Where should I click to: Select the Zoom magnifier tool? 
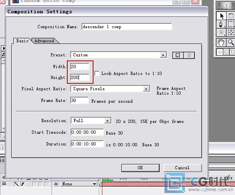coord(231,43)
